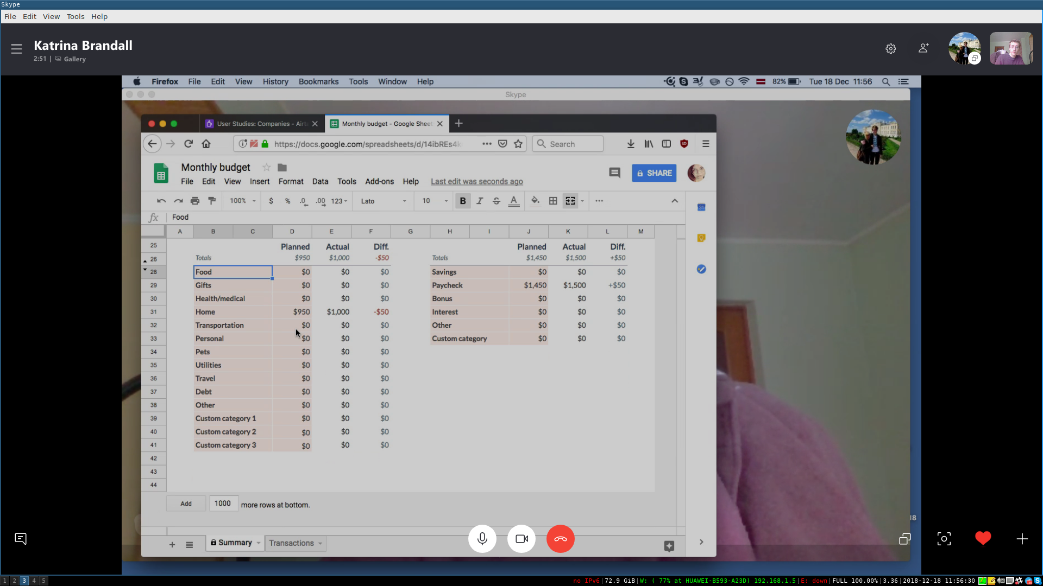Open the toolbar more options ellipsis
This screenshot has width=1043, height=586.
click(599, 201)
